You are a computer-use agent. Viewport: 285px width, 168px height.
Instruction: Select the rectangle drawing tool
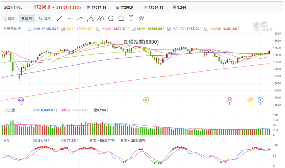[121, 18]
